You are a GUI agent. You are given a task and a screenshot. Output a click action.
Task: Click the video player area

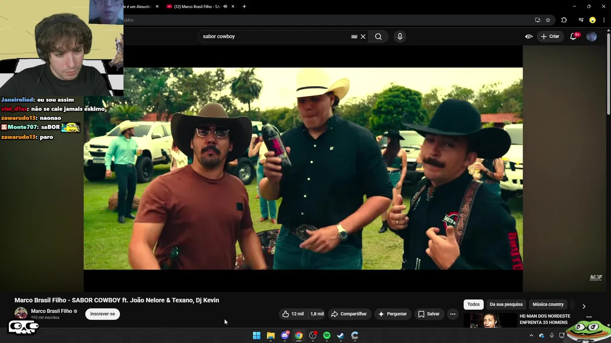[303, 169]
